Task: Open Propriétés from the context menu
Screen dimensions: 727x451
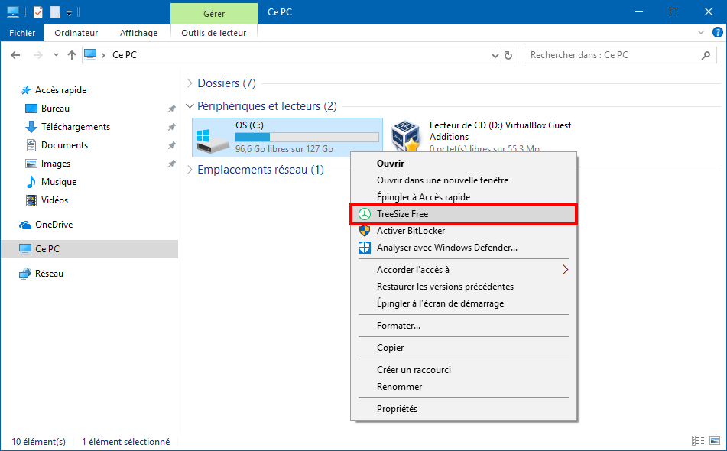Action: [x=463, y=409]
